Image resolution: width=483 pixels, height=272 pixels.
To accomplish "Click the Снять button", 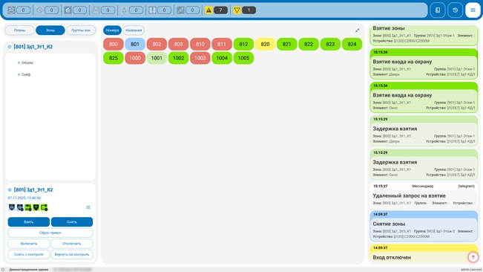I will click(72, 221).
